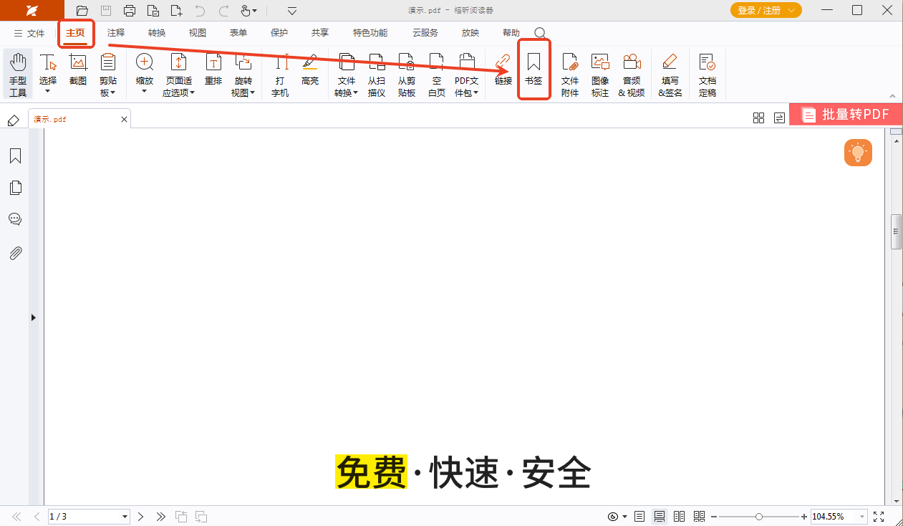Open the zoom percentage dropdown
The width and height of the screenshot is (903, 526).
point(861,517)
